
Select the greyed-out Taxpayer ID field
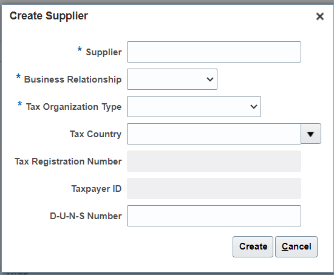(x=214, y=189)
